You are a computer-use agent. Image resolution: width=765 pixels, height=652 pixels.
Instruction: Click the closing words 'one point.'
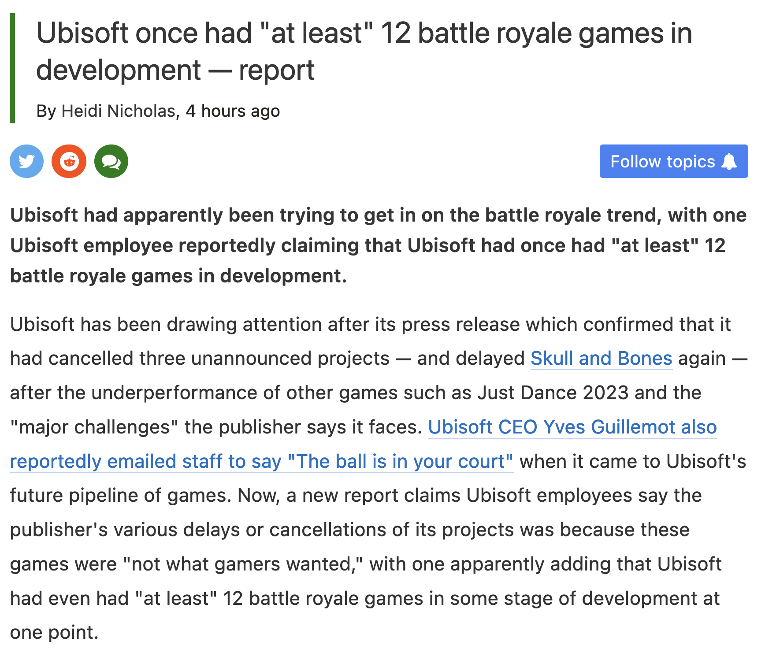[54, 633]
